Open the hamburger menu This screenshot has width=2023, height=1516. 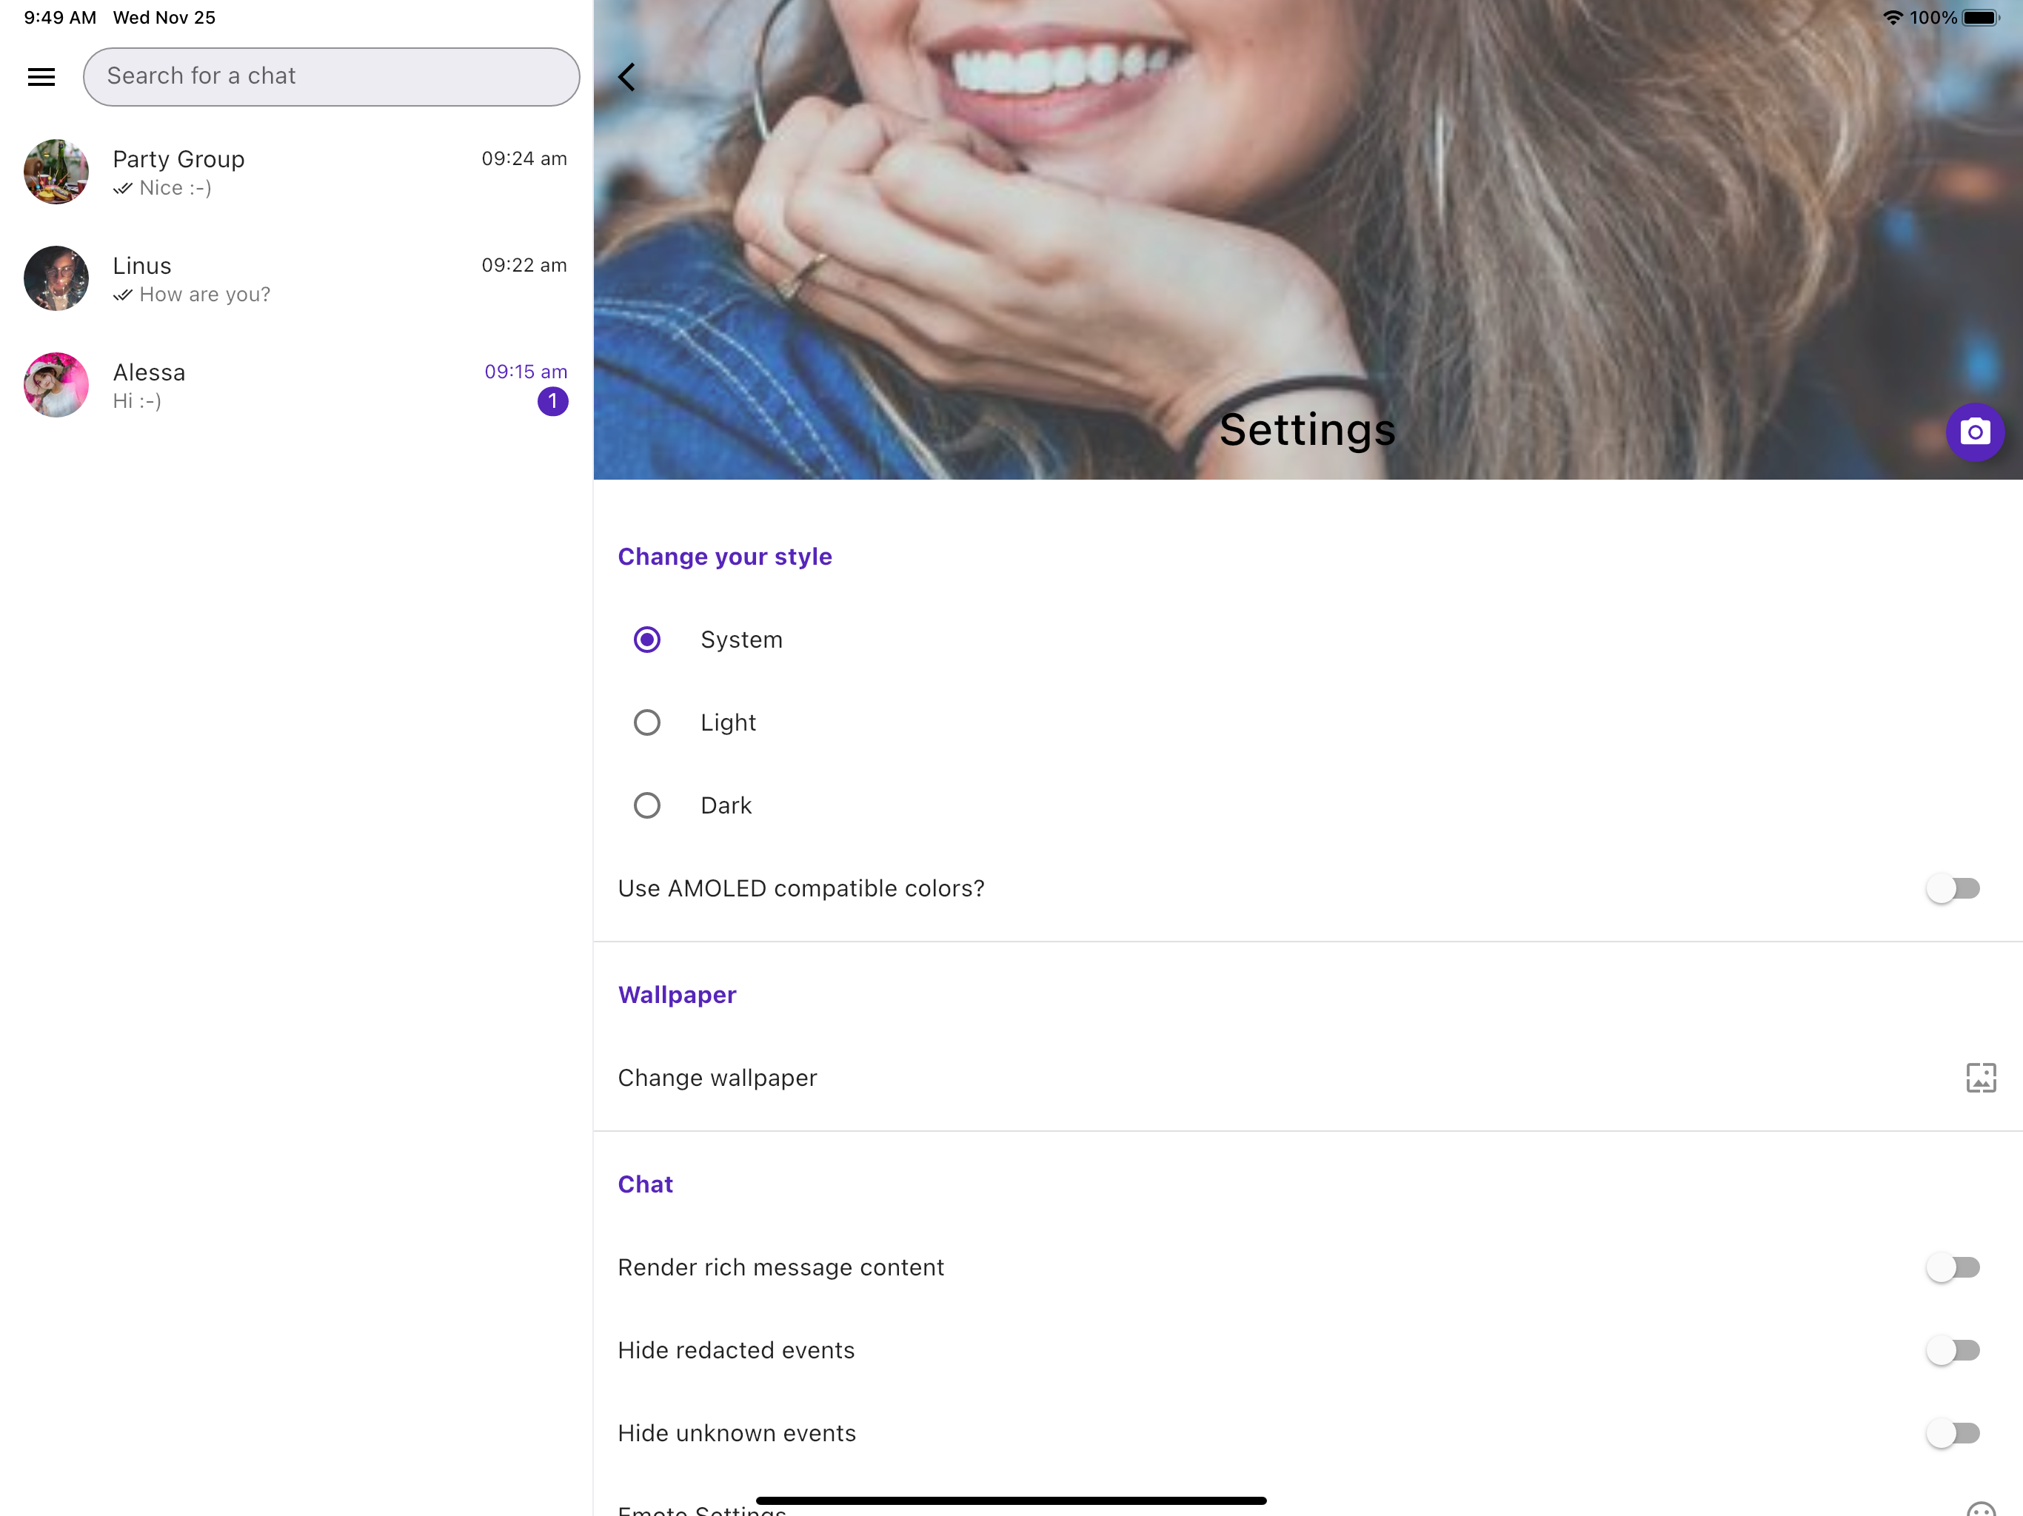click(x=41, y=77)
